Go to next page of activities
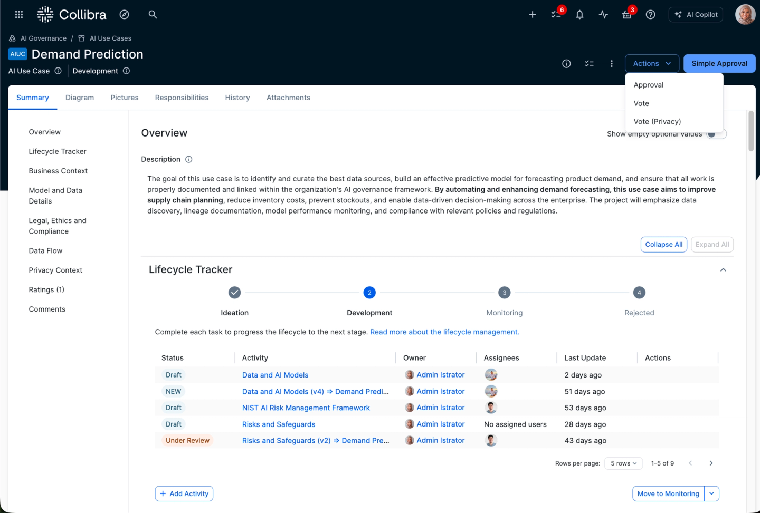Viewport: 760px width, 513px height. (711, 463)
